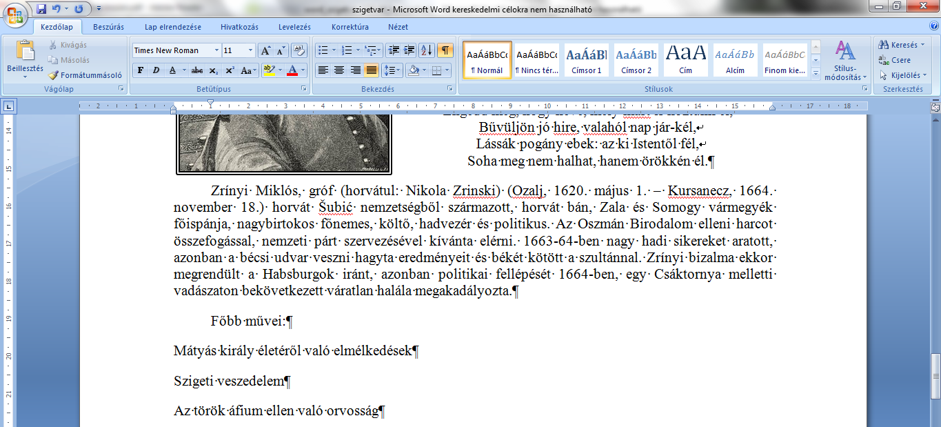Sort text with the A-Z sort icon
Image resolution: width=941 pixels, height=427 pixels.
click(427, 50)
